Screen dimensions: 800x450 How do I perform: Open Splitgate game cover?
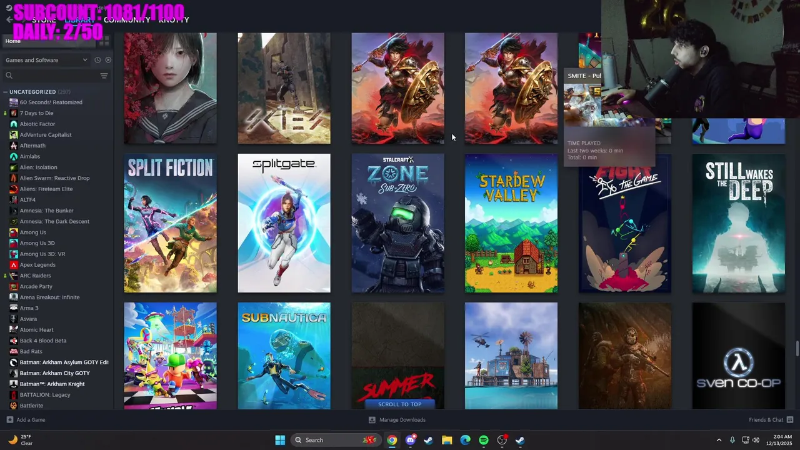pyautogui.click(x=284, y=223)
